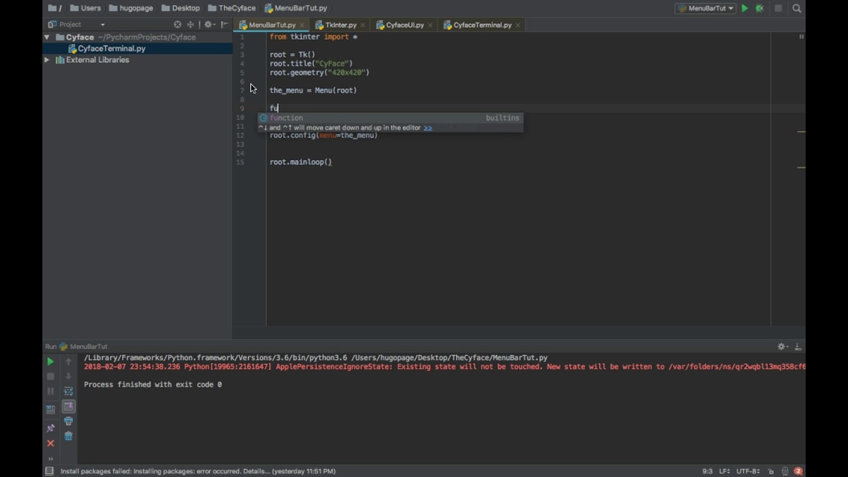This screenshot has height=477, width=848.
Task: Open the MenuBarTut run configuration dropdown
Action: point(706,9)
